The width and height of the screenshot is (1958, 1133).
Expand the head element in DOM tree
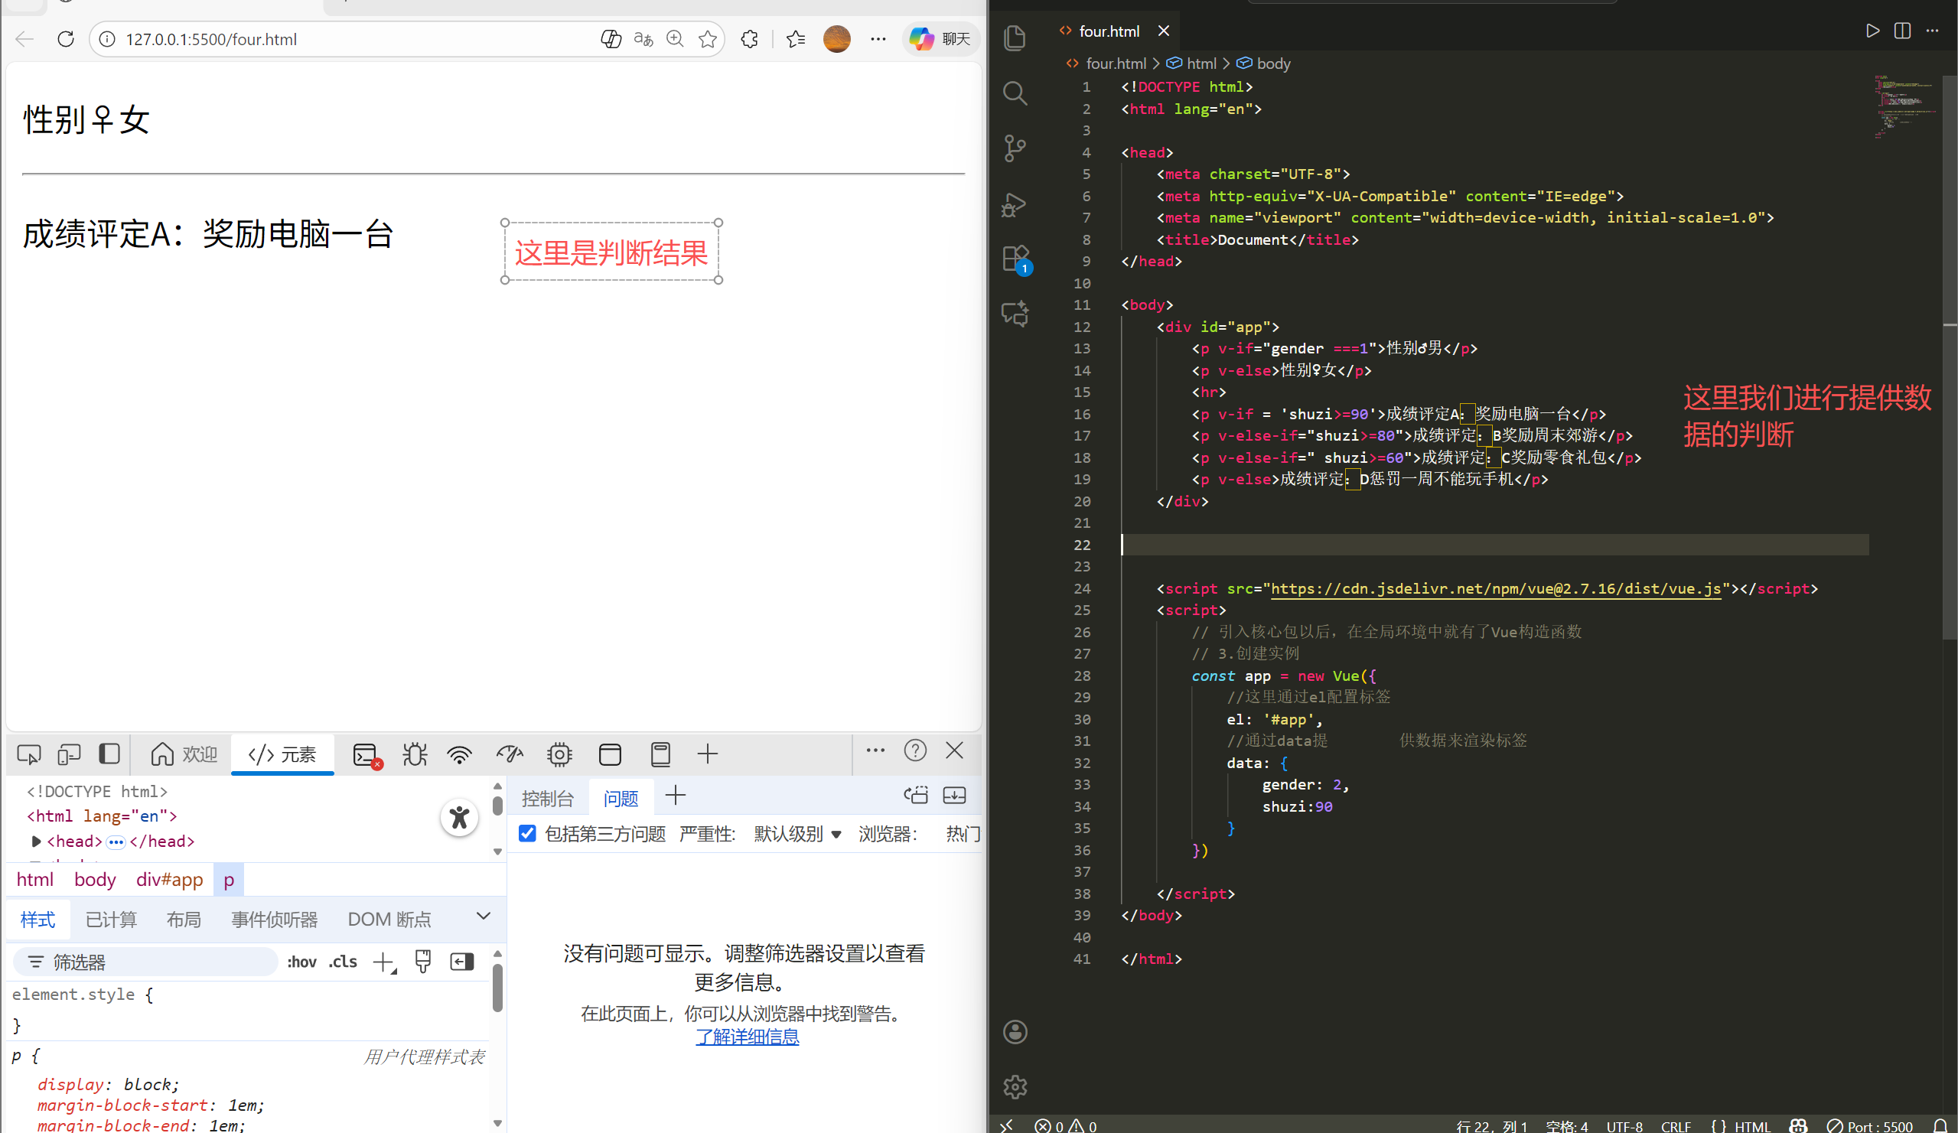36,842
